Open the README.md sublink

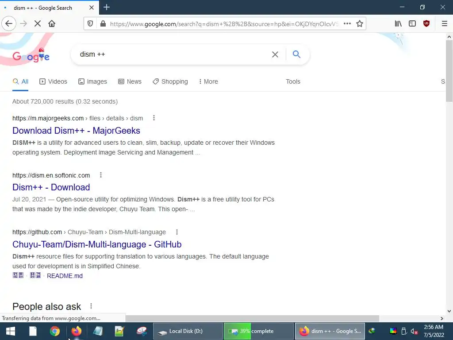click(x=65, y=276)
